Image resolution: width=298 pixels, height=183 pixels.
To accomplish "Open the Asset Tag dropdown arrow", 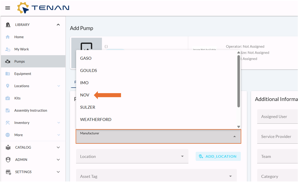I will point(230,176).
